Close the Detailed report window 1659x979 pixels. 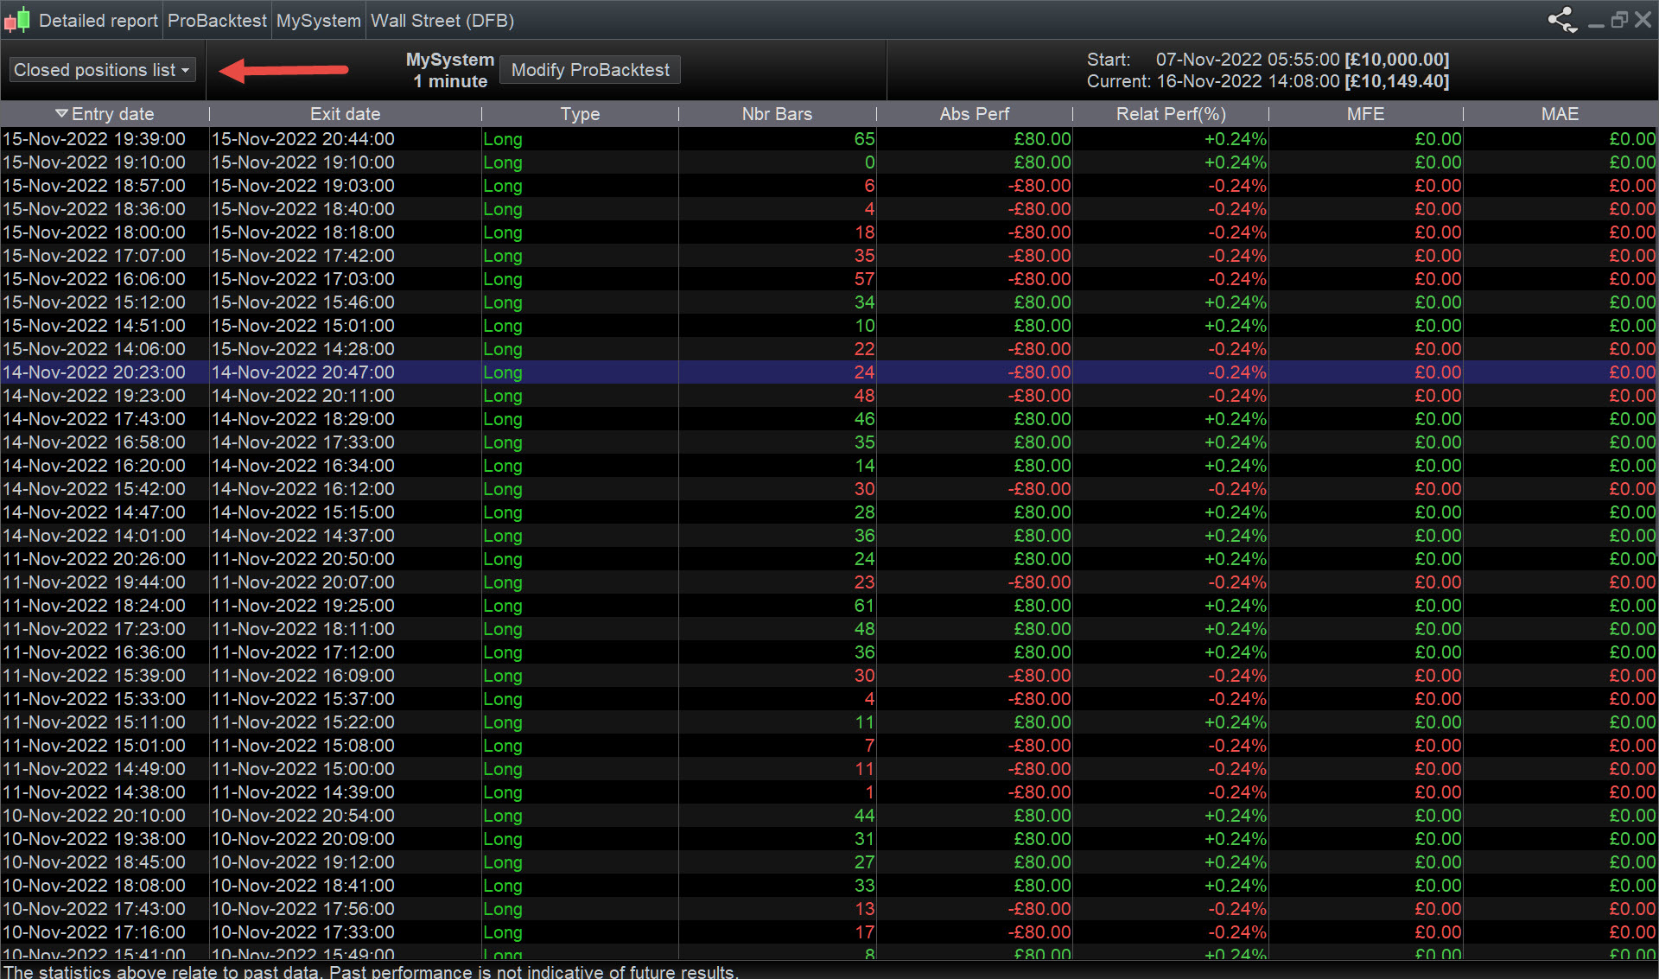click(x=1643, y=19)
